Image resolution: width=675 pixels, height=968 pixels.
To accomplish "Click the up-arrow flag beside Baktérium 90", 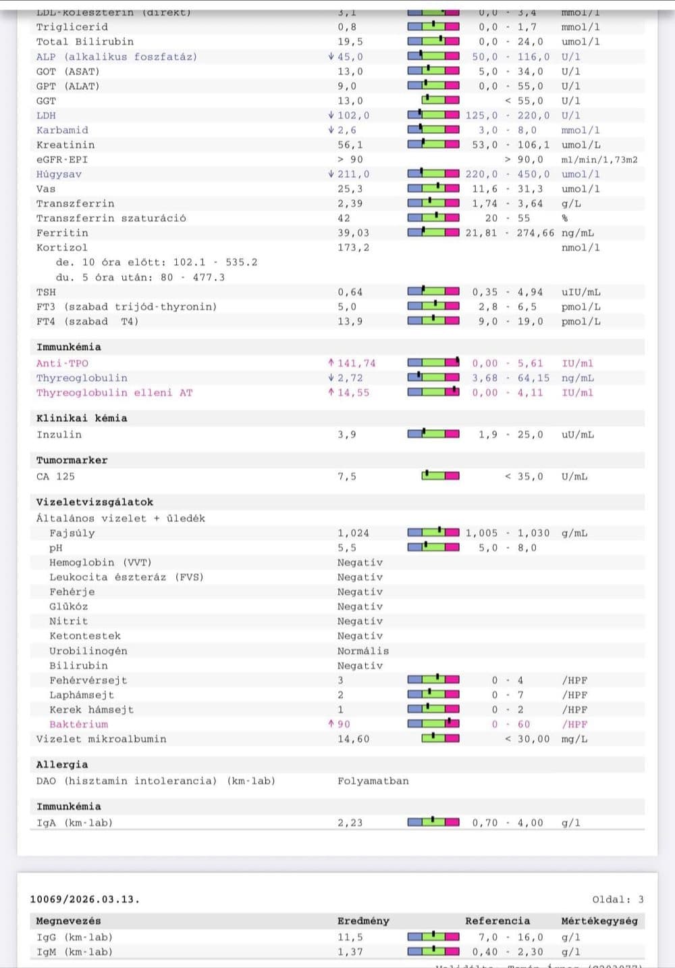I will tap(331, 724).
